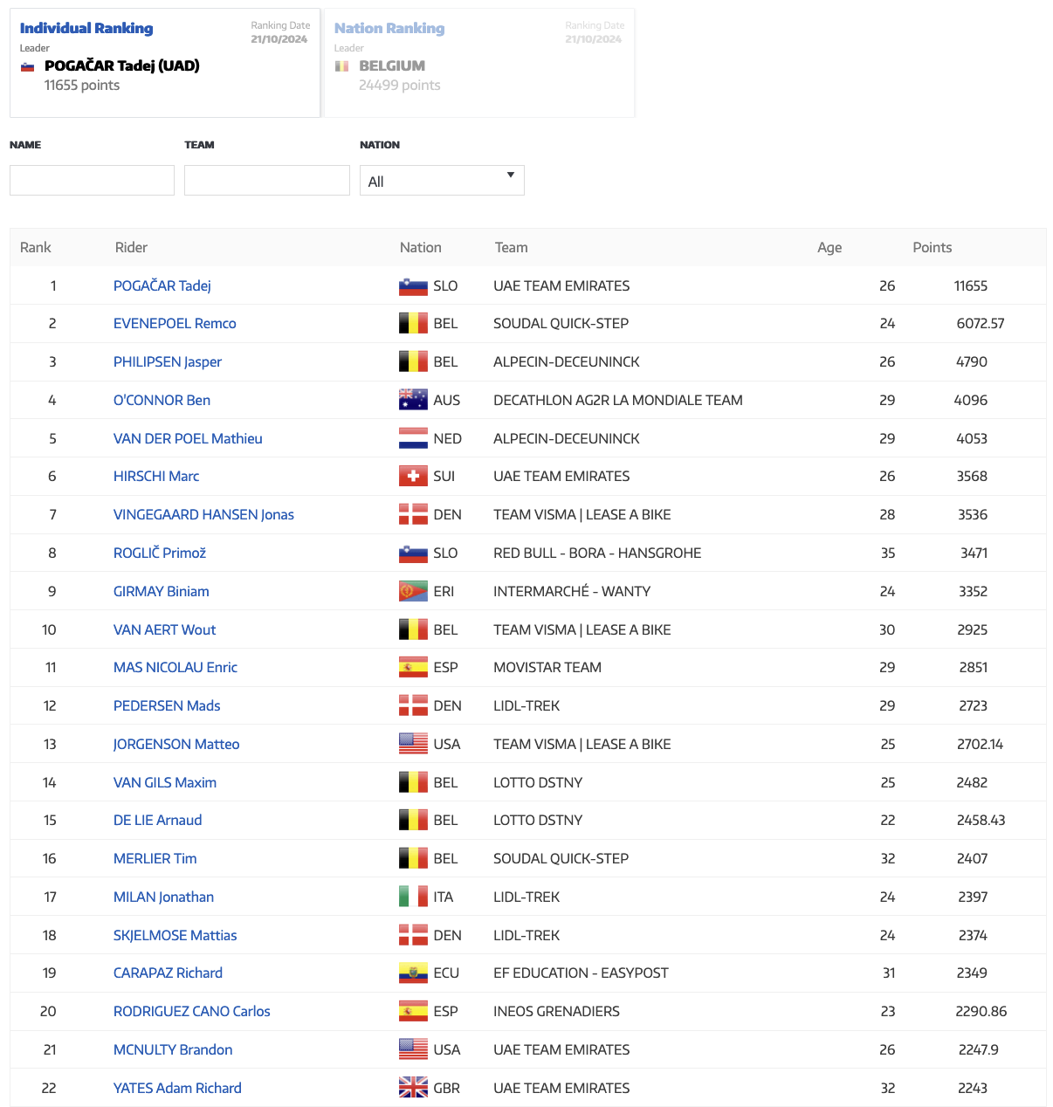Sort table by Age column header
This screenshot has width=1053, height=1107.
pyautogui.click(x=829, y=247)
